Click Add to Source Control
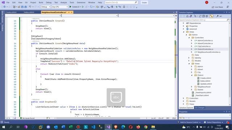 189,122
